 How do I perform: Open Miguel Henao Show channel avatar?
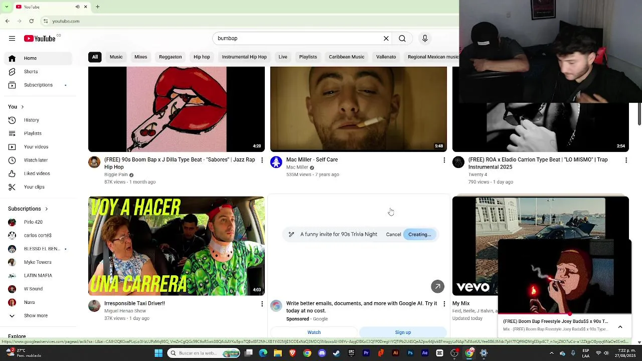point(94,306)
